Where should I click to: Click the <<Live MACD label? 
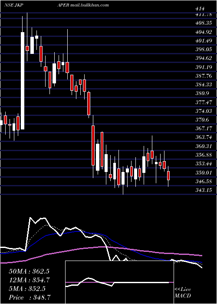pyautogui.click(x=183, y=293)
